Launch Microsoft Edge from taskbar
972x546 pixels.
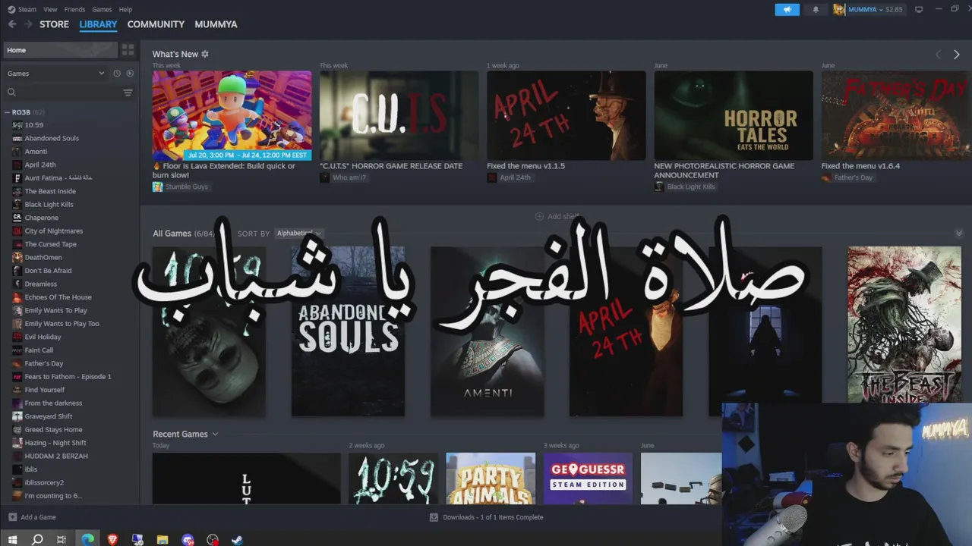[88, 540]
